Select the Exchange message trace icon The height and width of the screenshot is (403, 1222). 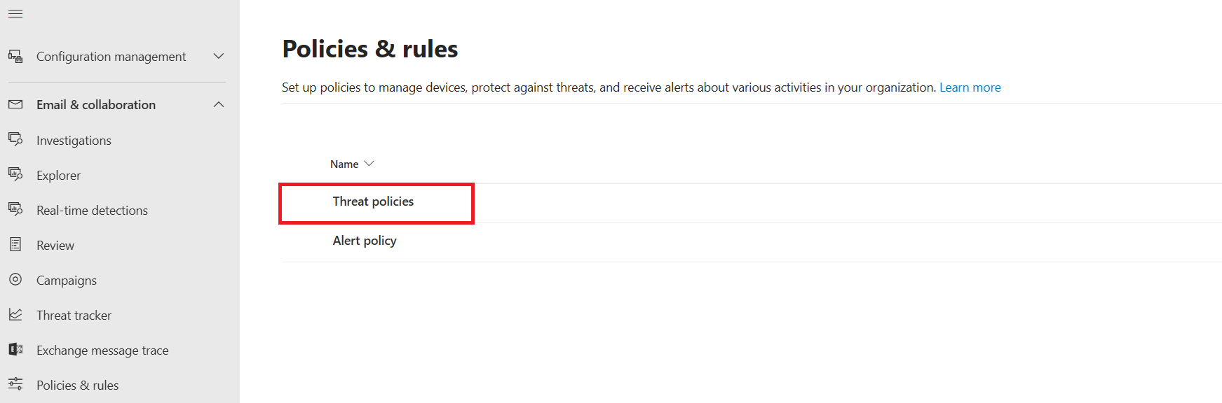[15, 350]
